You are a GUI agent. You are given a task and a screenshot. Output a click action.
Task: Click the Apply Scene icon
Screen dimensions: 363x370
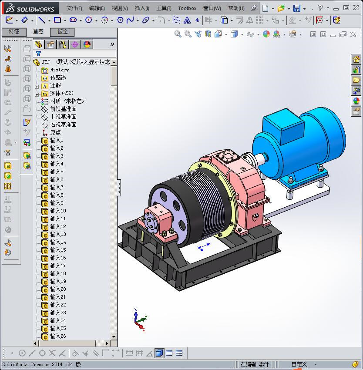coord(276,34)
